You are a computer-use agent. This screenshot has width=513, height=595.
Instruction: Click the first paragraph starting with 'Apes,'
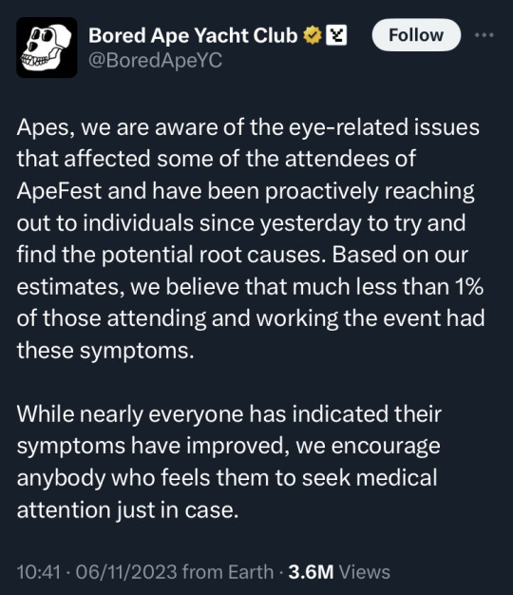click(x=251, y=239)
